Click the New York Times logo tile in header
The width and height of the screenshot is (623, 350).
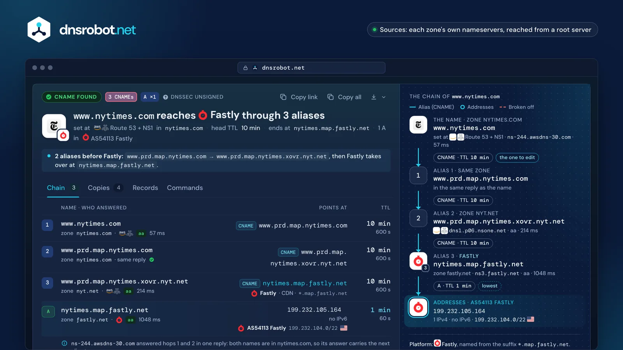pos(54,126)
